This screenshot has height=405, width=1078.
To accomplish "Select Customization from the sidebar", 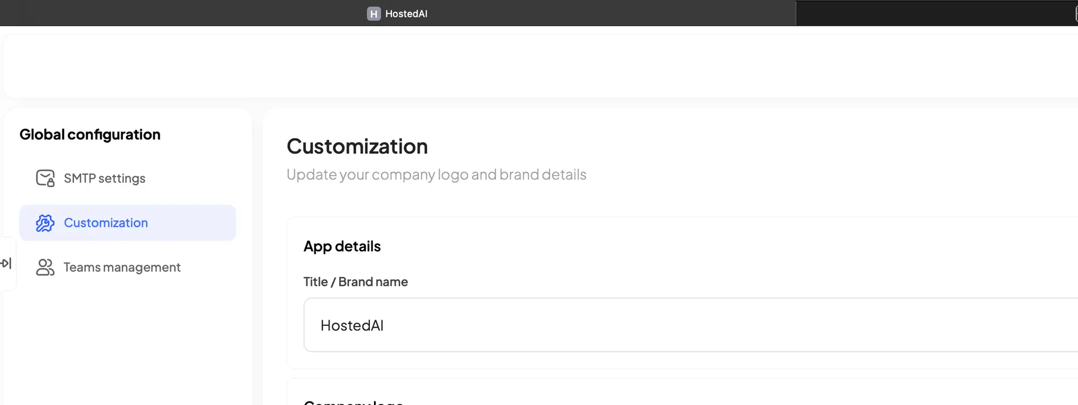I will click(106, 222).
